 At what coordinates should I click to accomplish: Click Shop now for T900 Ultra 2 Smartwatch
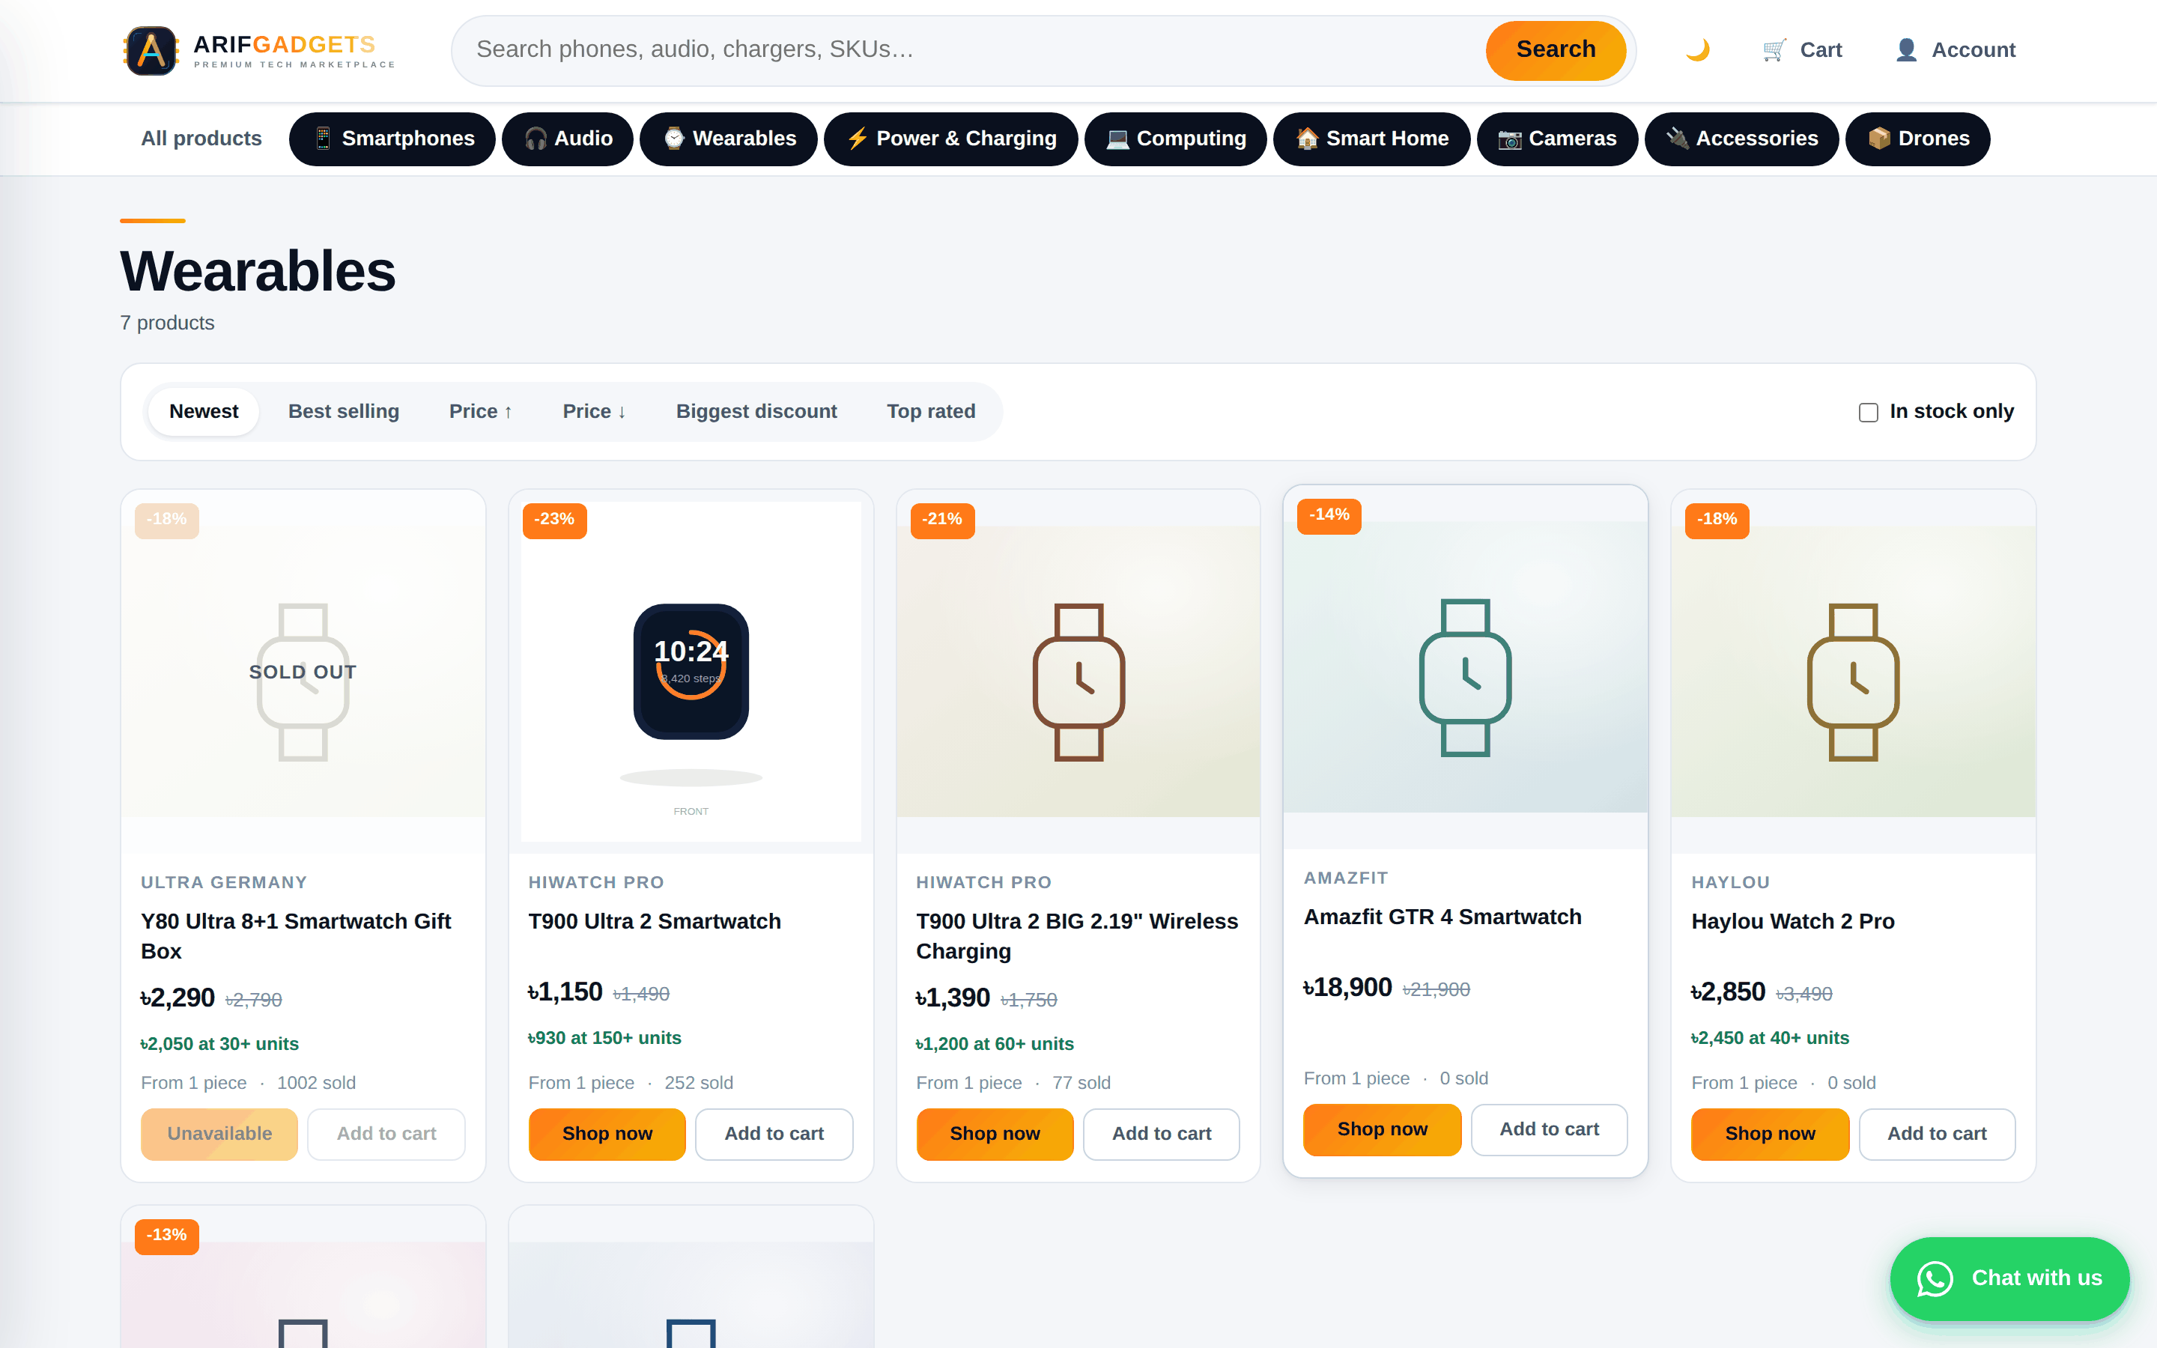607,1134
